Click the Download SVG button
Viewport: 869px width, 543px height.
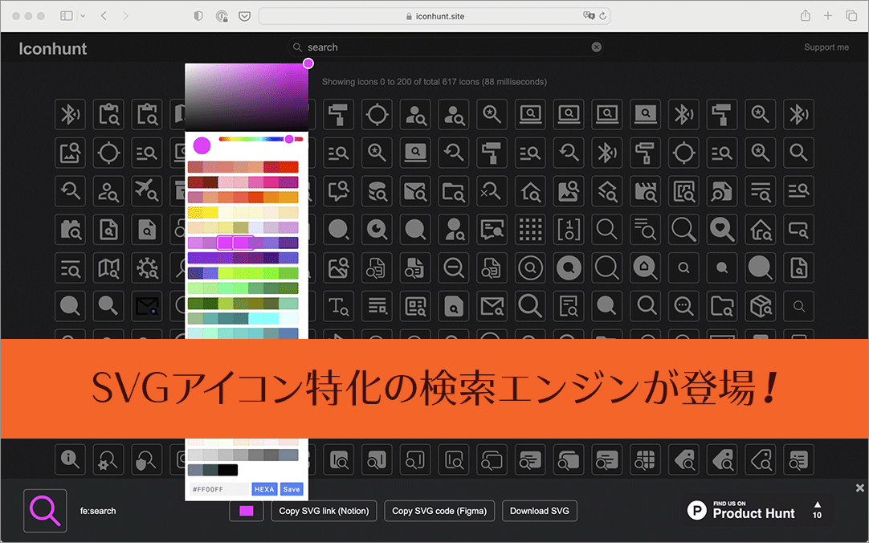539,511
